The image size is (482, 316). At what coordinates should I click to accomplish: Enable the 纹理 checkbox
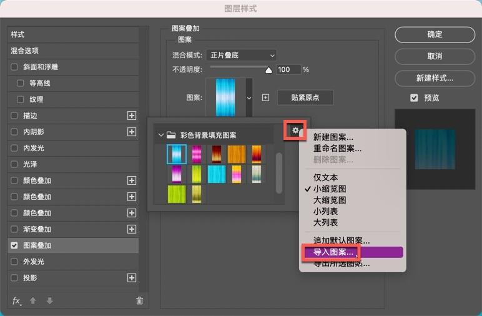(20, 99)
